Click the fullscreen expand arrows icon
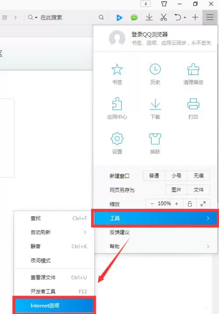This screenshot has width=219, height=314. (x=203, y=204)
